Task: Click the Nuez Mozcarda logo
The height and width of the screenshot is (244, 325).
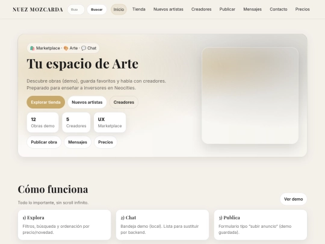Action: point(38,10)
